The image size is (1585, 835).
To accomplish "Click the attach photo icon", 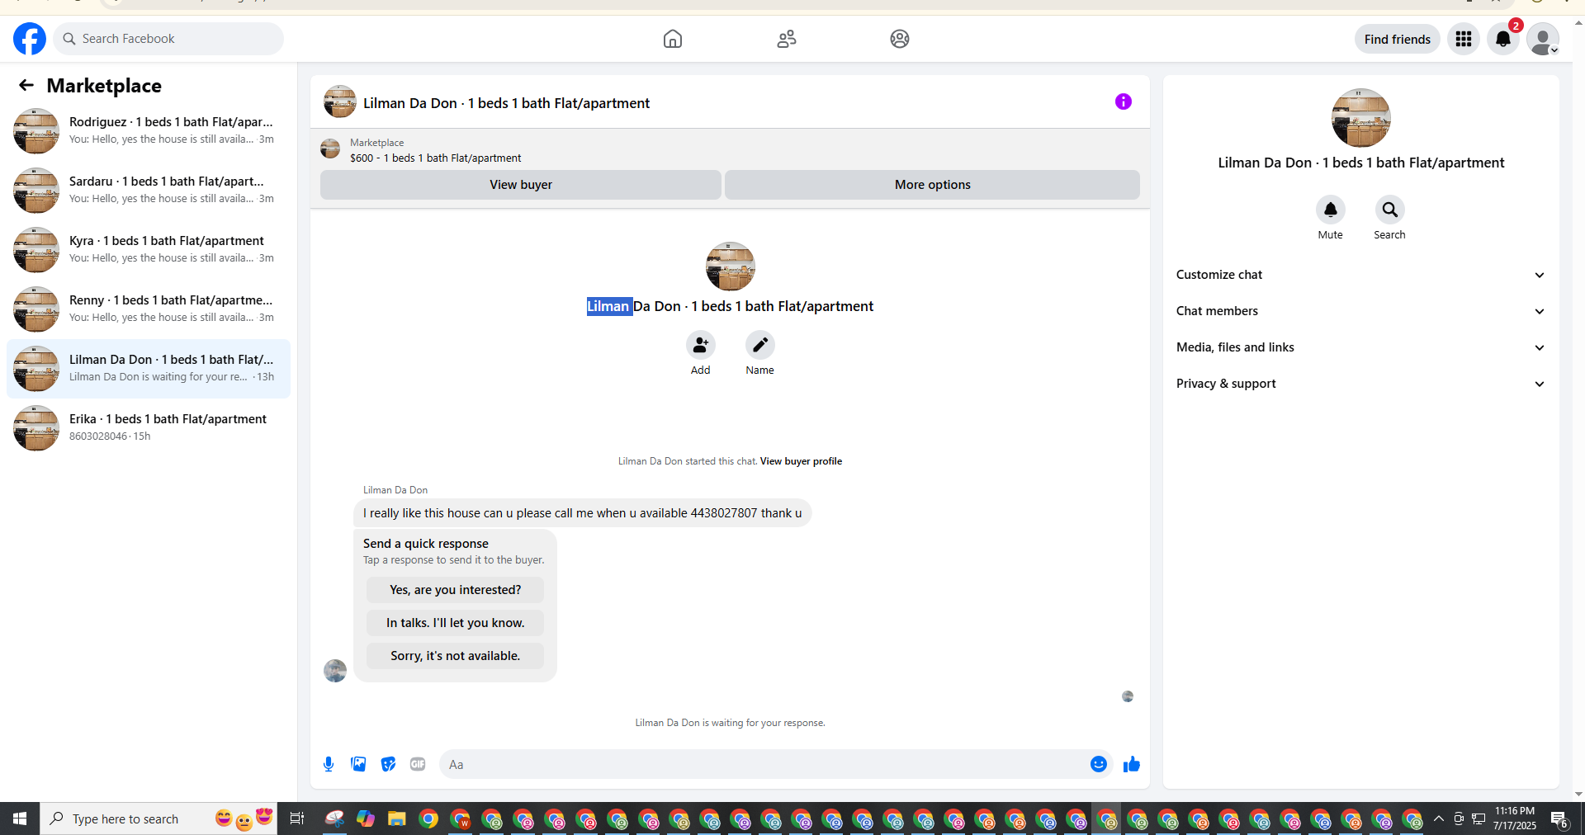I will 358,764.
